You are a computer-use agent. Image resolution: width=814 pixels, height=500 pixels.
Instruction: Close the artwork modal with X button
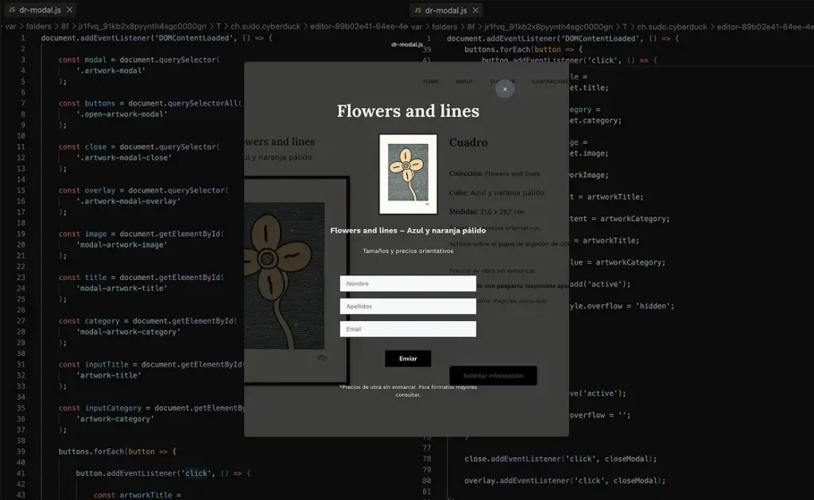tap(505, 89)
